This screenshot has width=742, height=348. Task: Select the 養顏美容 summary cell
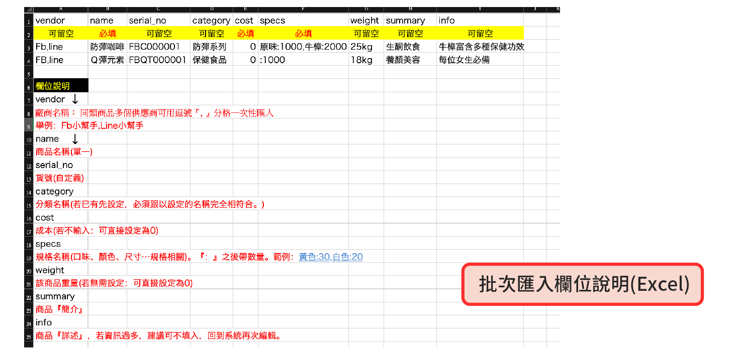[410, 60]
